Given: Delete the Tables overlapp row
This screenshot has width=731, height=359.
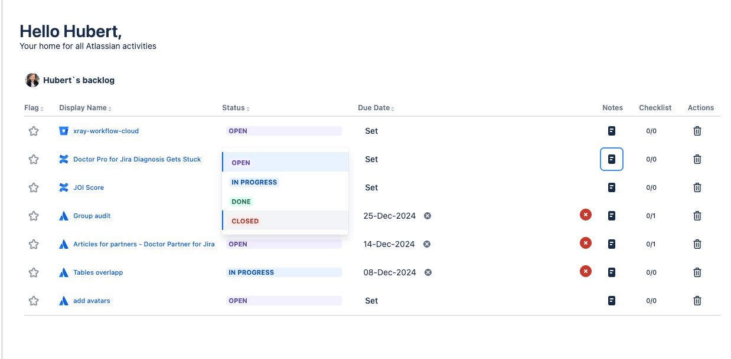Looking at the screenshot, I should [697, 272].
